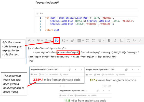Click Edit in the 01527 popup
144x102 pixels.
70,95
